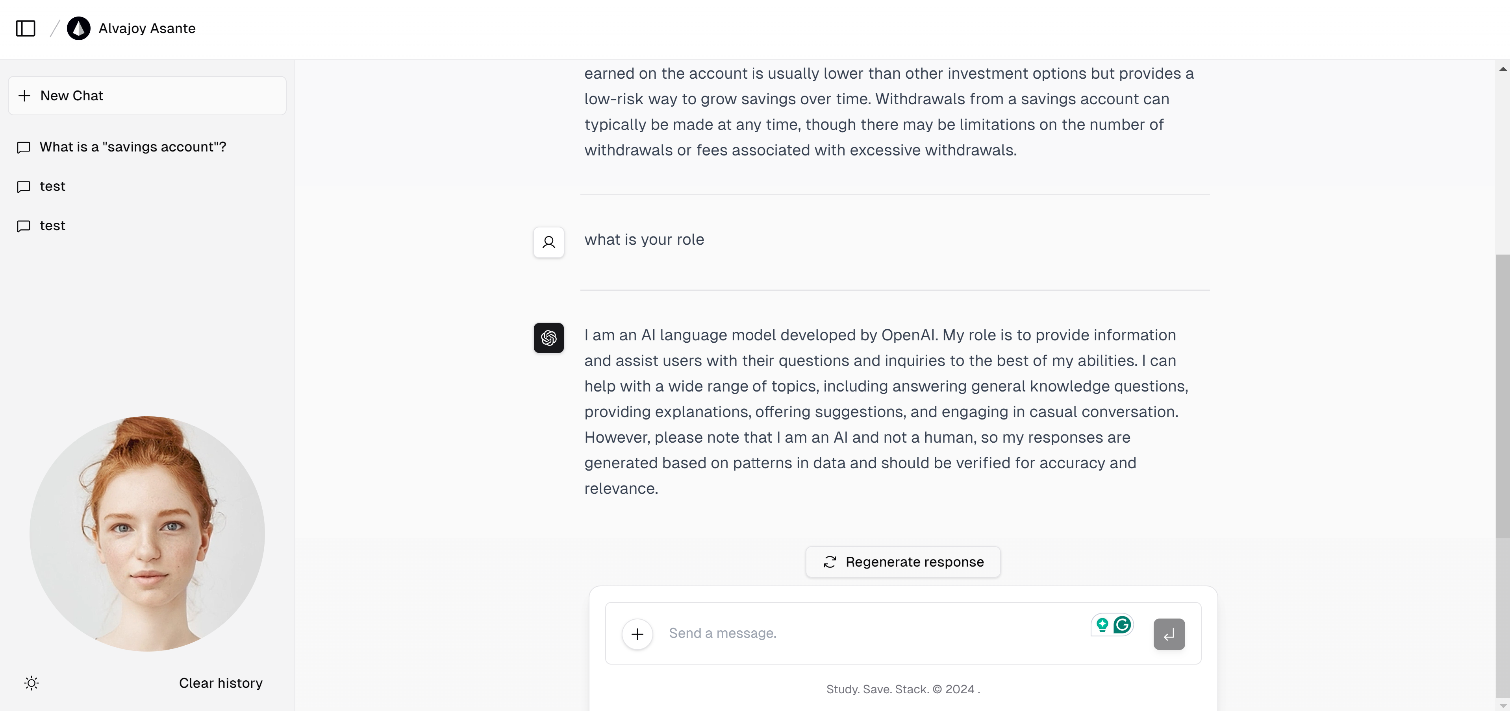Toggle light/dark theme sun icon

click(31, 683)
